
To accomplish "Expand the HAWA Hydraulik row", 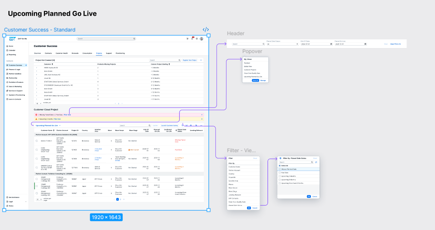I will [36, 67].
